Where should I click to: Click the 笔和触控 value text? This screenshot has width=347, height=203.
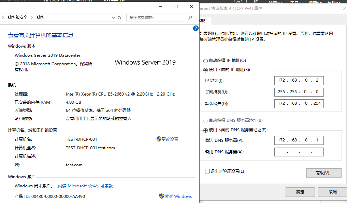click(x=99, y=119)
